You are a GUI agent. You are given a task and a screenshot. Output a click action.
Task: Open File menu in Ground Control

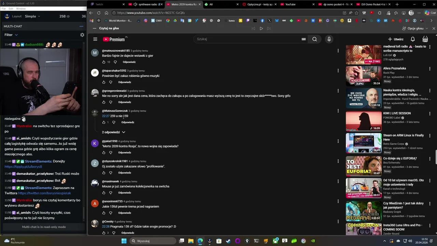(x=4, y=9)
